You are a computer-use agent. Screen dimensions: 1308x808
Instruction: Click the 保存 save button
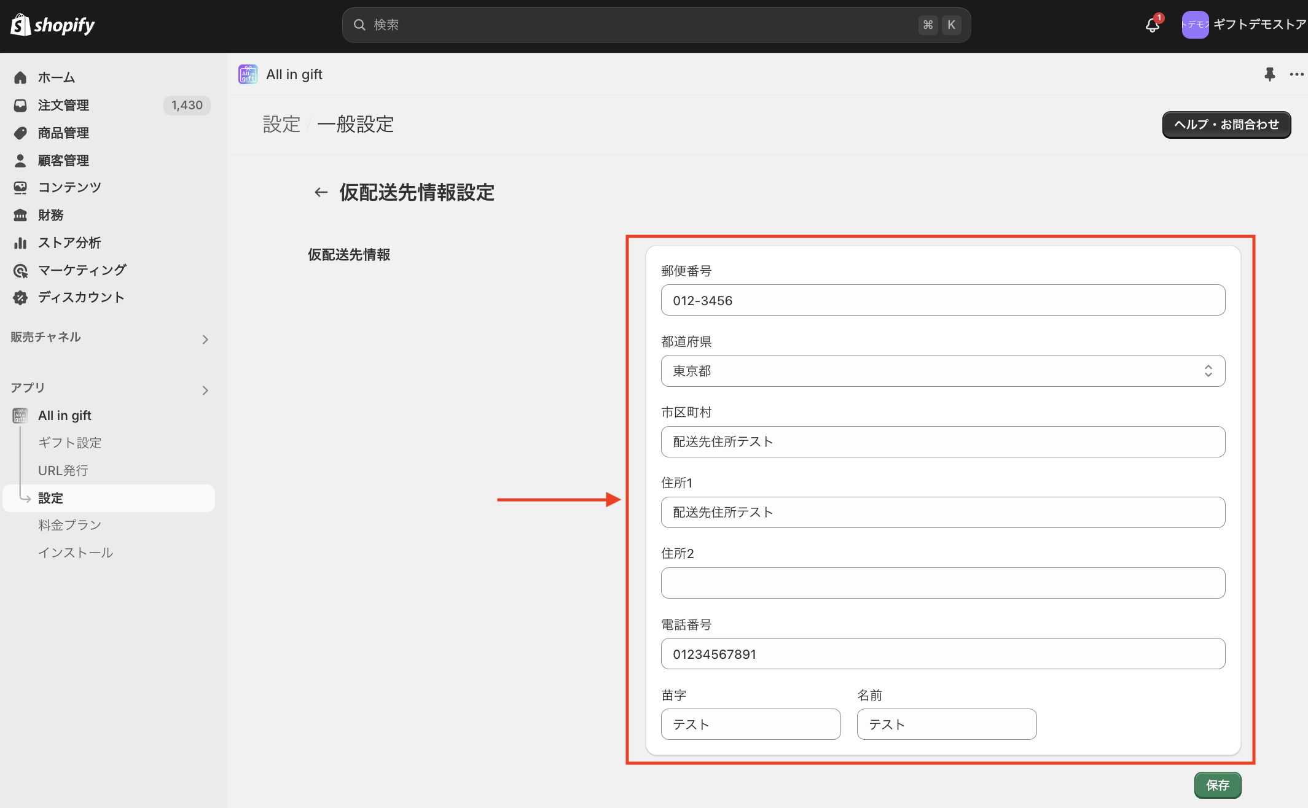point(1217,785)
